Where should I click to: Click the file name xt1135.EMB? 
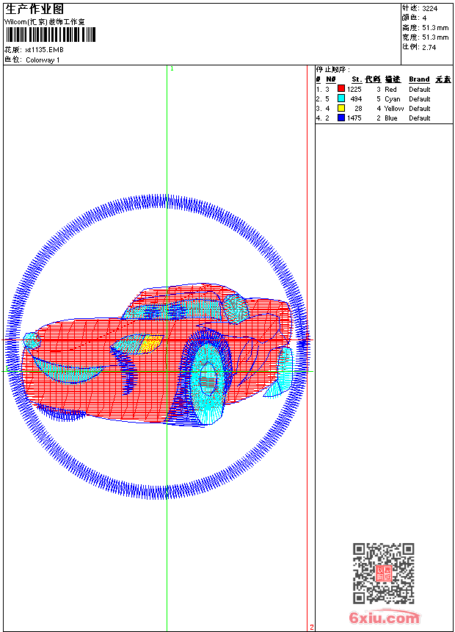tap(44, 50)
